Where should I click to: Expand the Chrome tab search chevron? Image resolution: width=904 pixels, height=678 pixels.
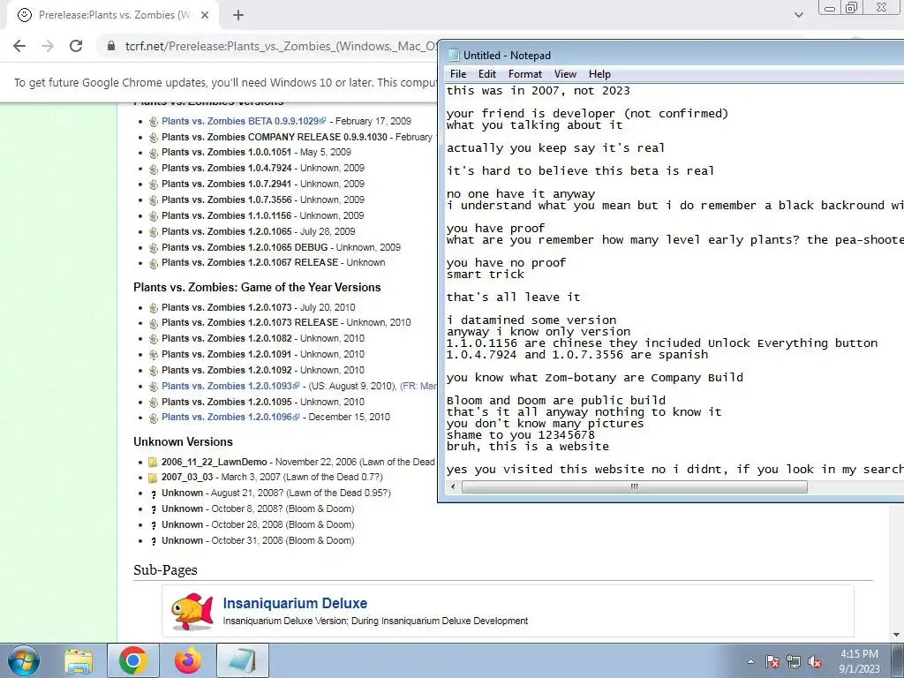798,15
